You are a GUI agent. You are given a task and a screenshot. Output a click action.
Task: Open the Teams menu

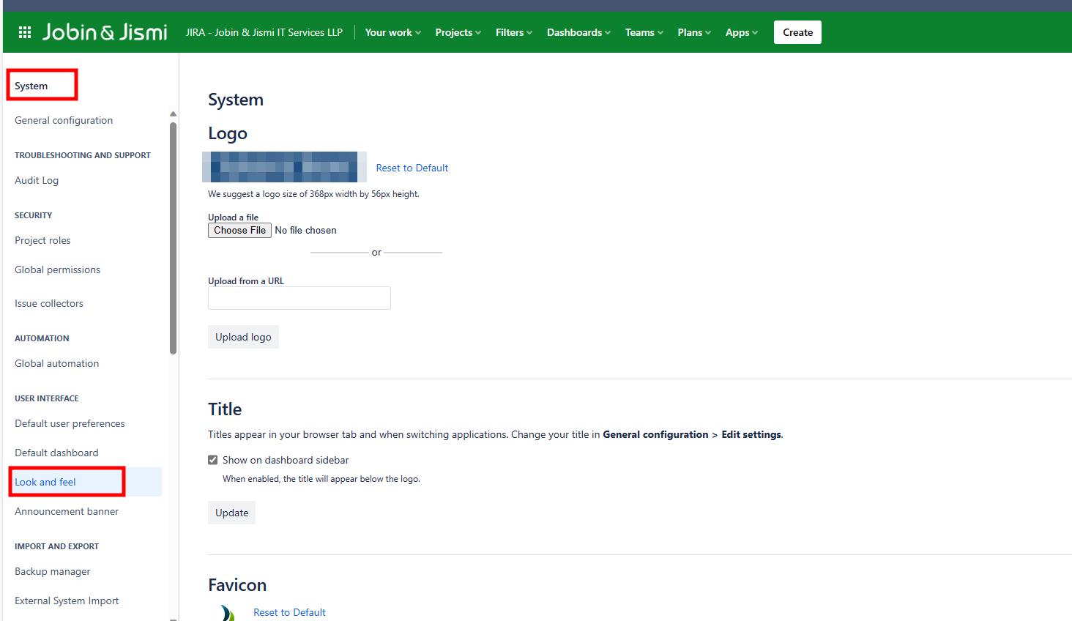pos(644,32)
